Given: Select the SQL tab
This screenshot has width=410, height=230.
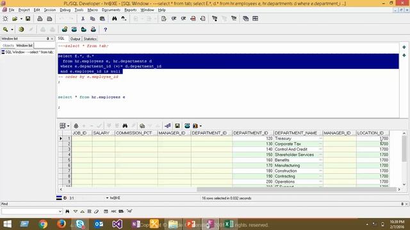Looking at the screenshot, I should 61,38.
